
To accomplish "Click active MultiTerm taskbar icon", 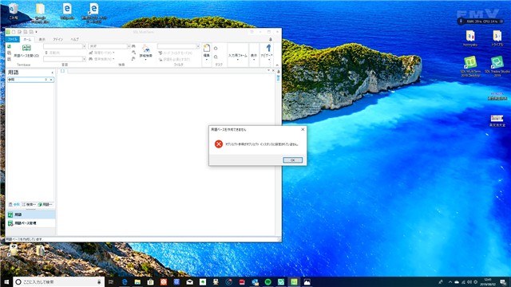I will tap(294, 281).
